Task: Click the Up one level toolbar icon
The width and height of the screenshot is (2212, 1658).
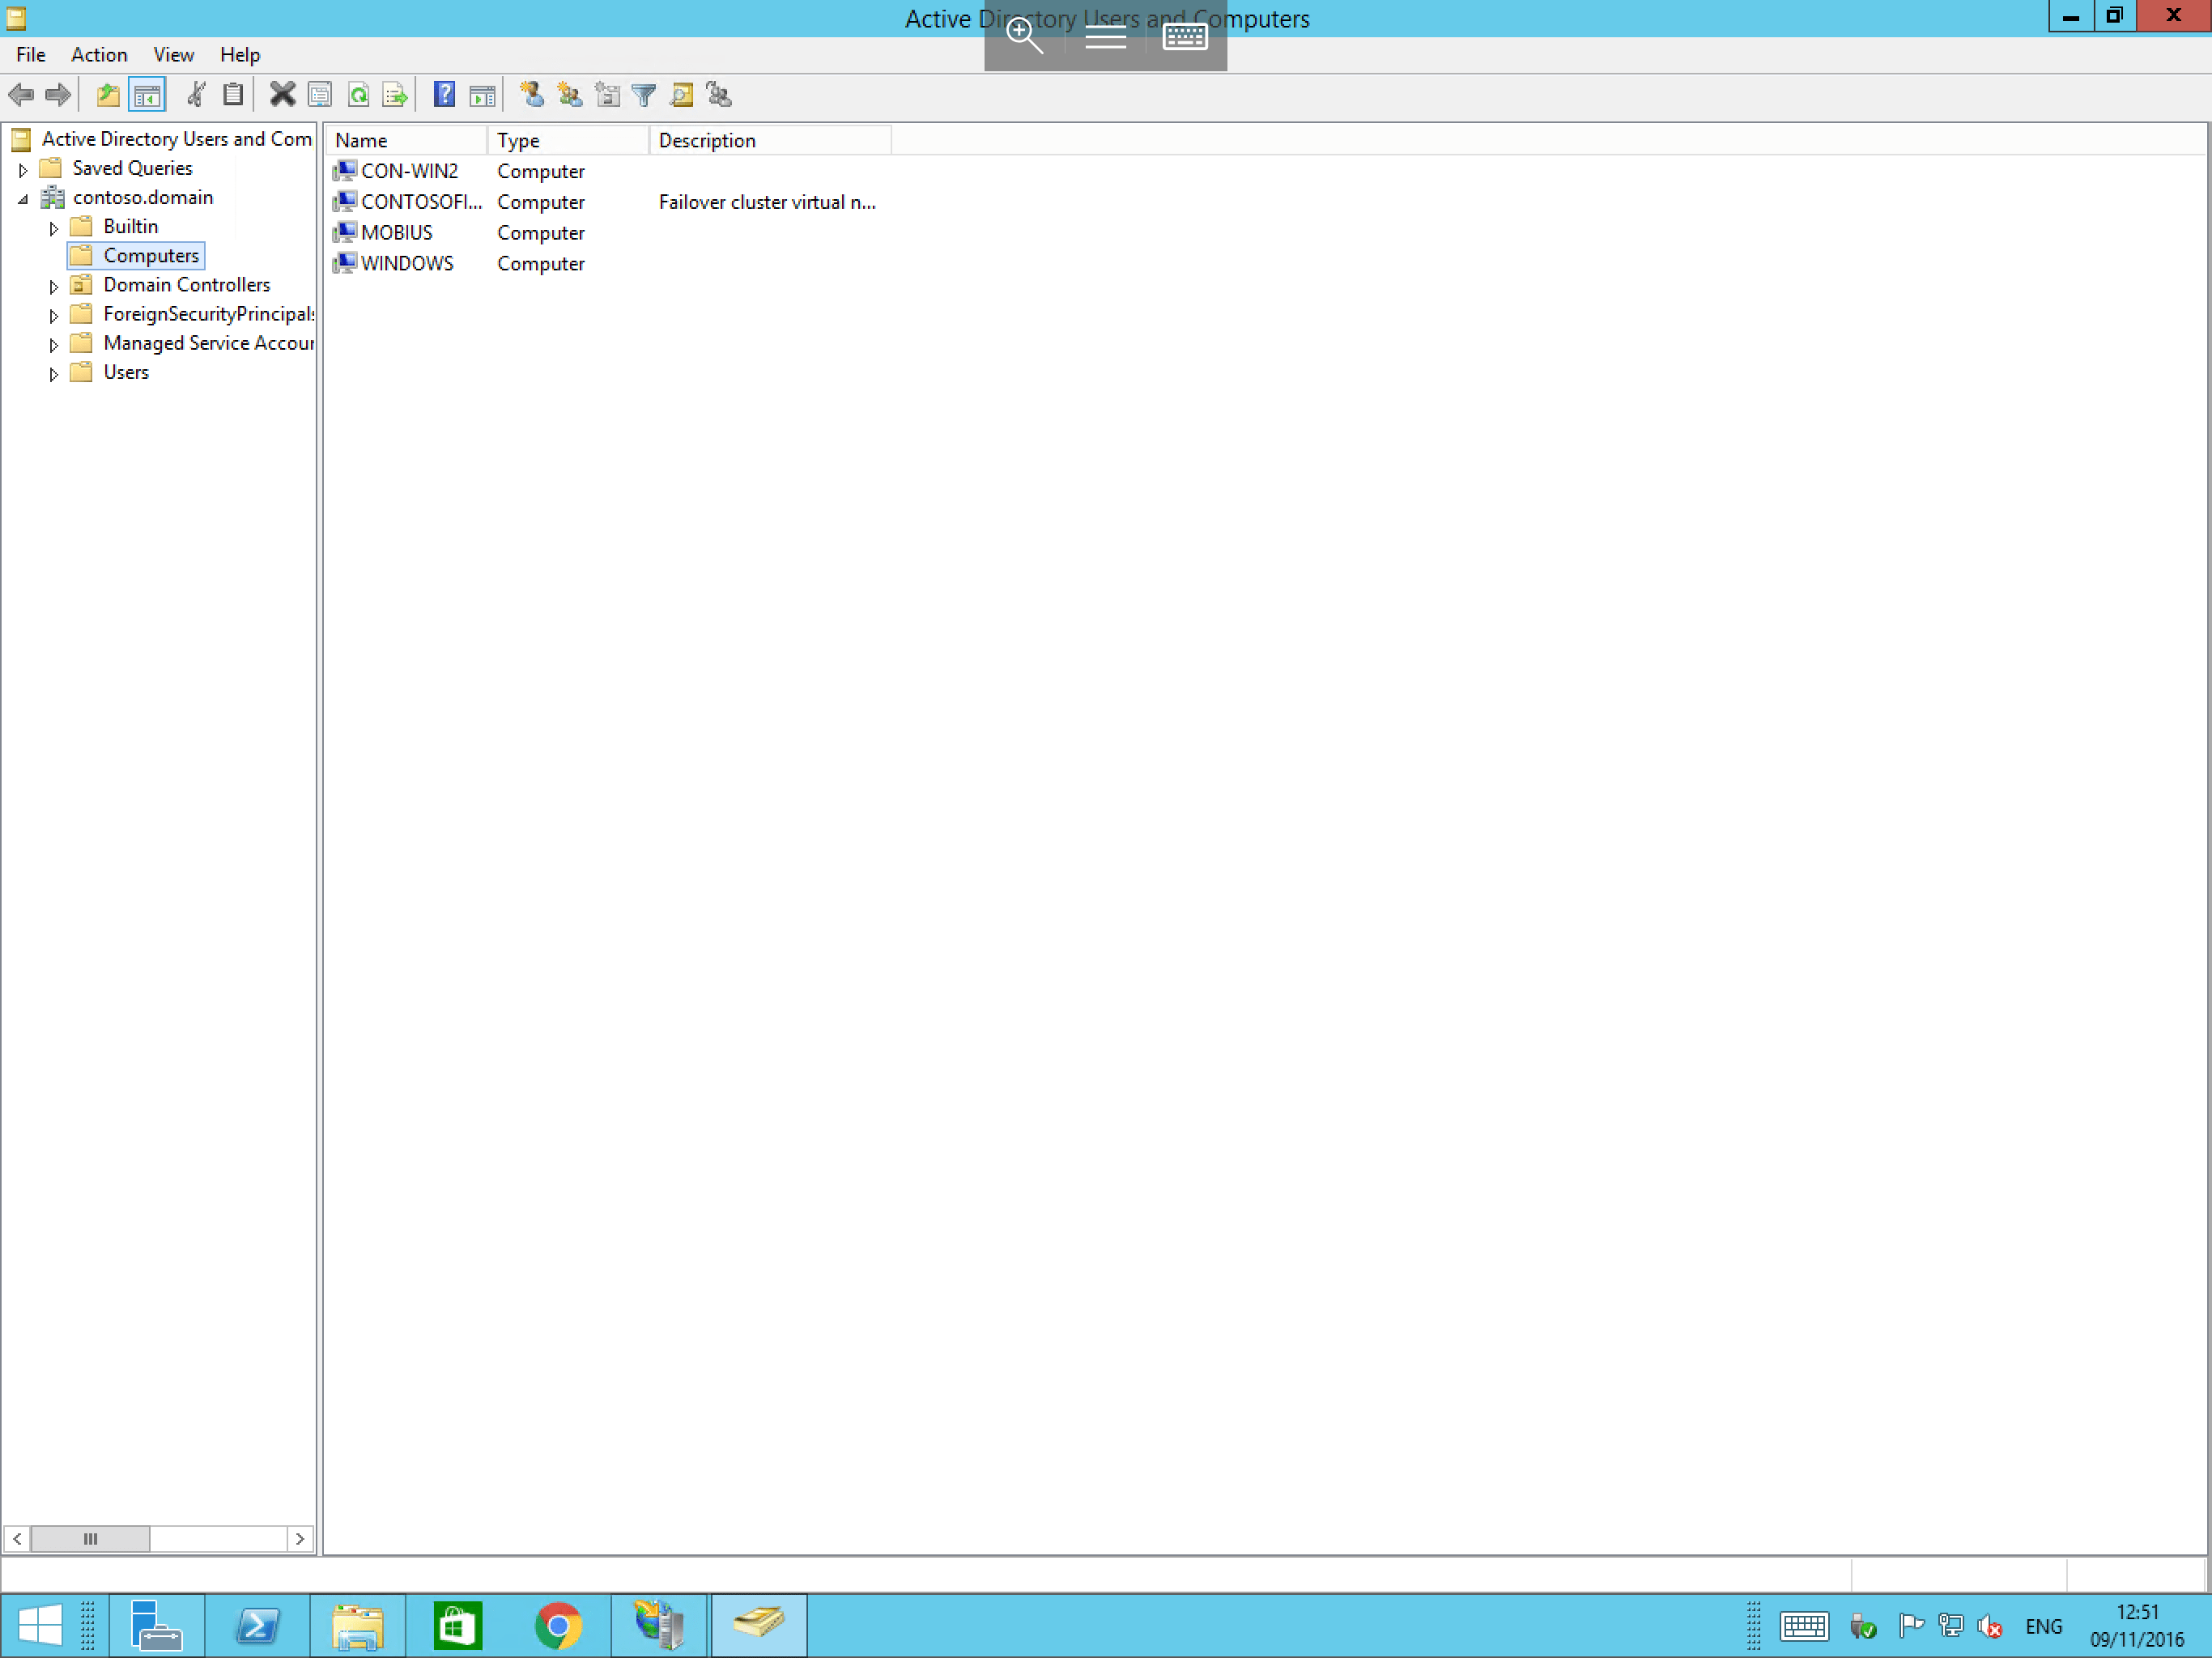Action: [x=108, y=95]
